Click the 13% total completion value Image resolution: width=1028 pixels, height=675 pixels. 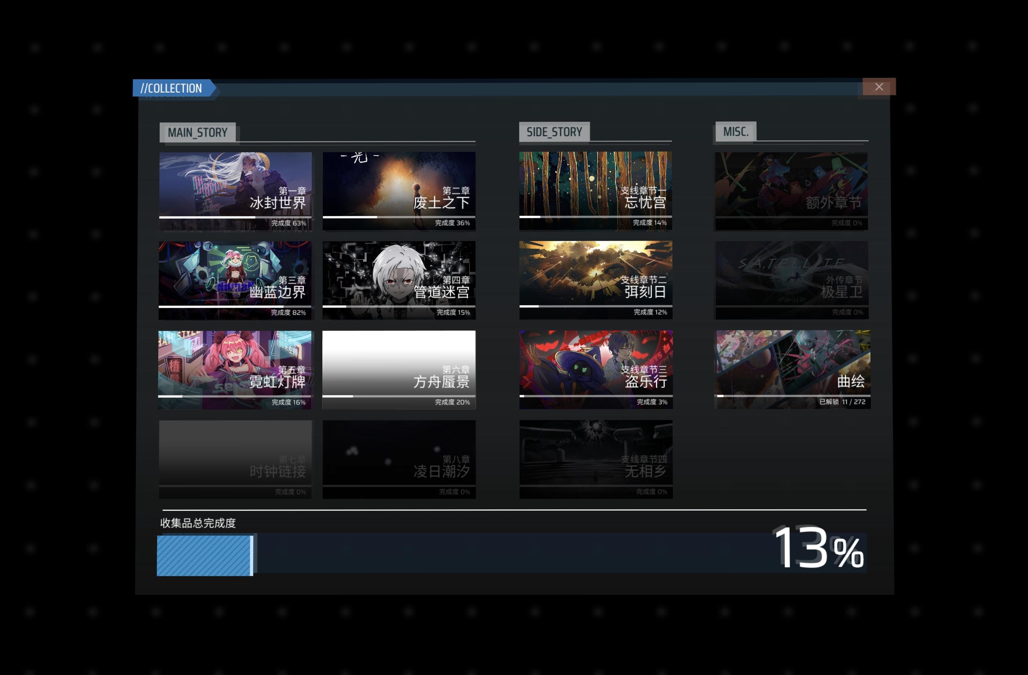[x=819, y=548]
